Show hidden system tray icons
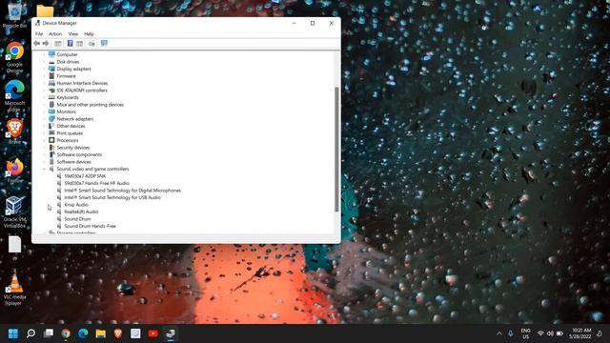This screenshot has width=610, height=343. point(499,333)
